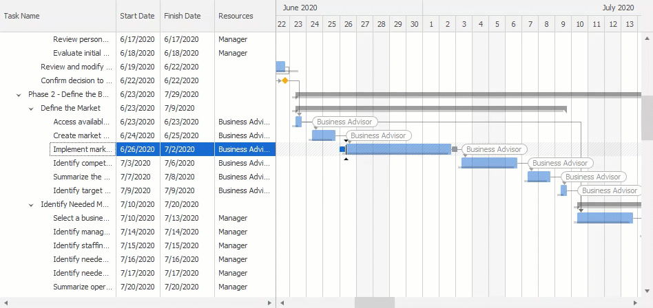Click the selected Gantt bar for Implement mark...
The height and width of the screenshot is (308, 653).
coord(399,148)
